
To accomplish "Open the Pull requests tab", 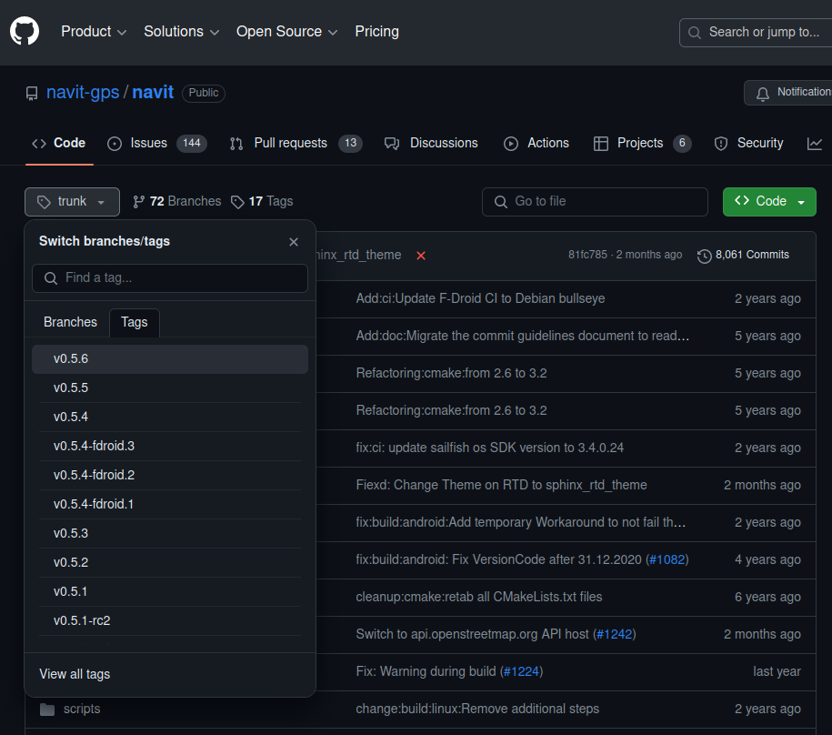I will point(296,144).
